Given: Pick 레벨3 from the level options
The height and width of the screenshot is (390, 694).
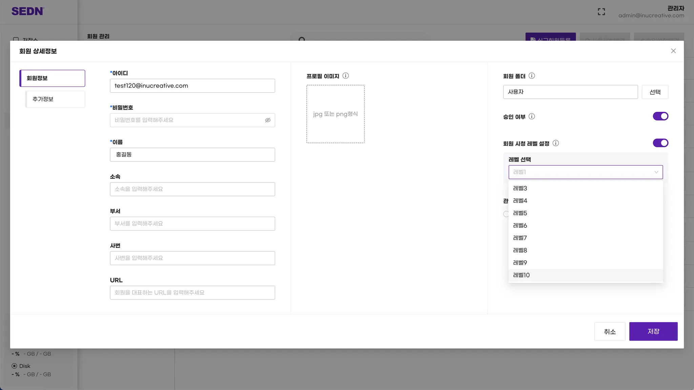Looking at the screenshot, I should click(x=520, y=188).
